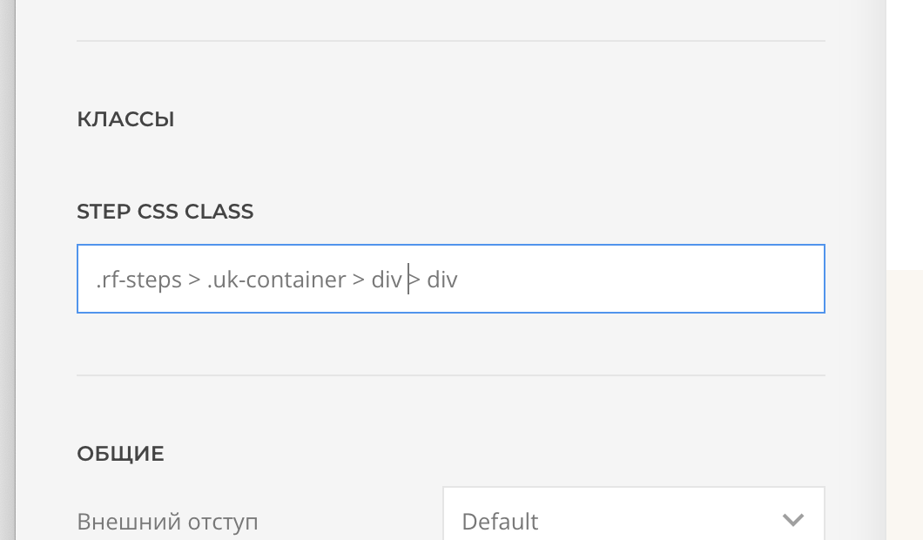Viewport: 923px width, 540px height.
Task: Click the ОБЩИЕ section heading
Action: [120, 454]
